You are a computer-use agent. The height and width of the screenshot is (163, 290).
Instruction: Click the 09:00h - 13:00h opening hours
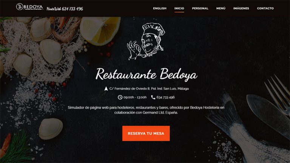click(x=135, y=97)
